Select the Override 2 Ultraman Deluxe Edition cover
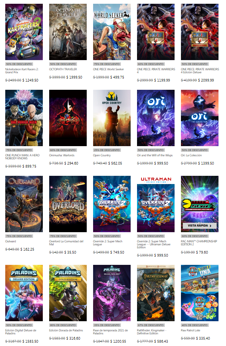Screen dimensions: 226x346 (x=156, y=204)
